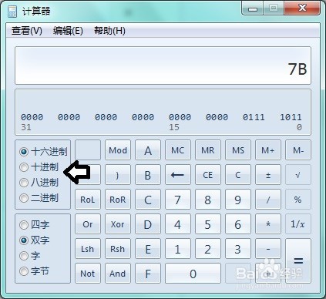Screen dimensions: 326x299
Task: Click the And logic button
Action: (118, 274)
